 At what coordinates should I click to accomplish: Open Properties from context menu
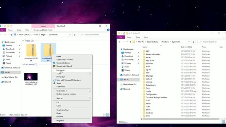click(x=60, y=121)
